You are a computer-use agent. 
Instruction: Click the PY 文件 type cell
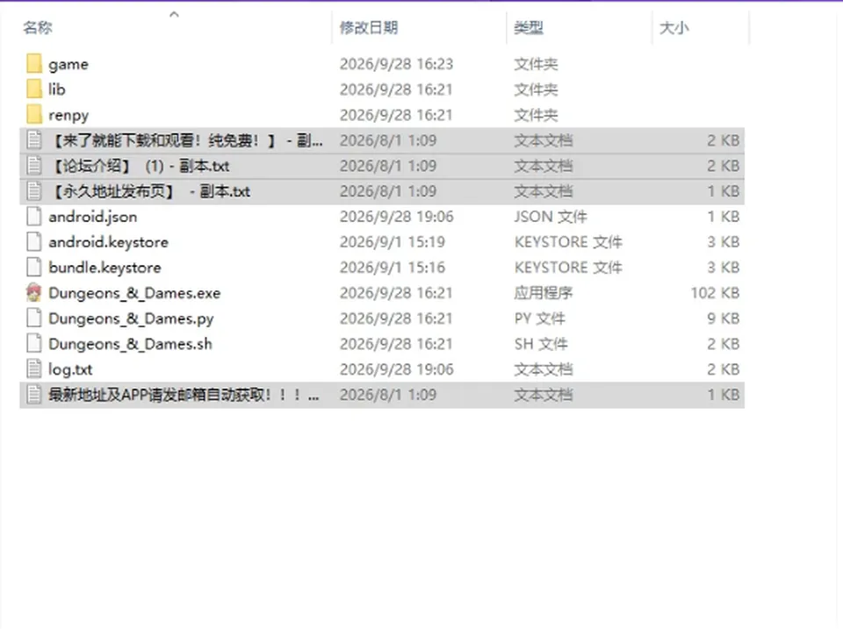point(540,318)
